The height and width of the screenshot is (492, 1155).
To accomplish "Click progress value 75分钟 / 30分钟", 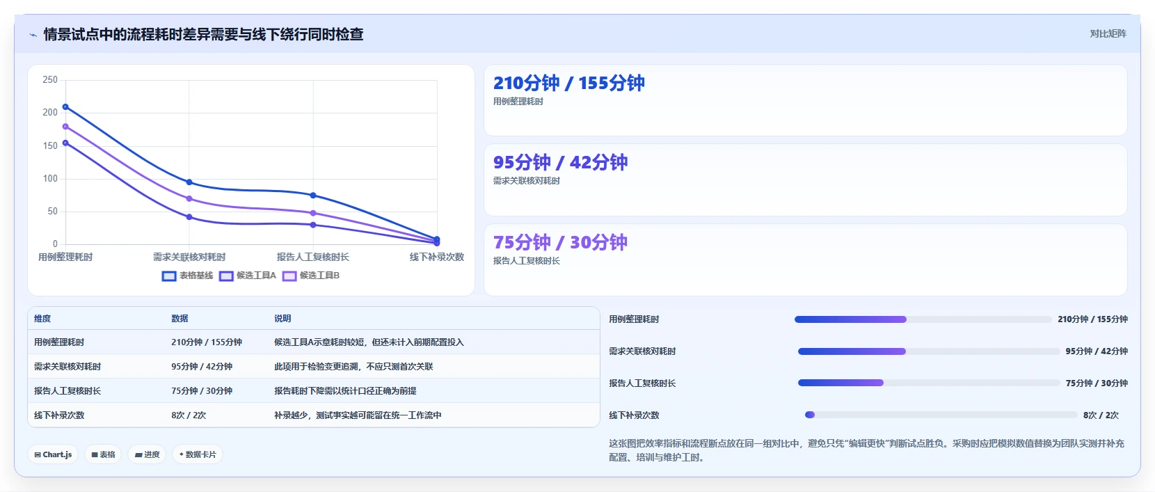I will pos(1097,383).
